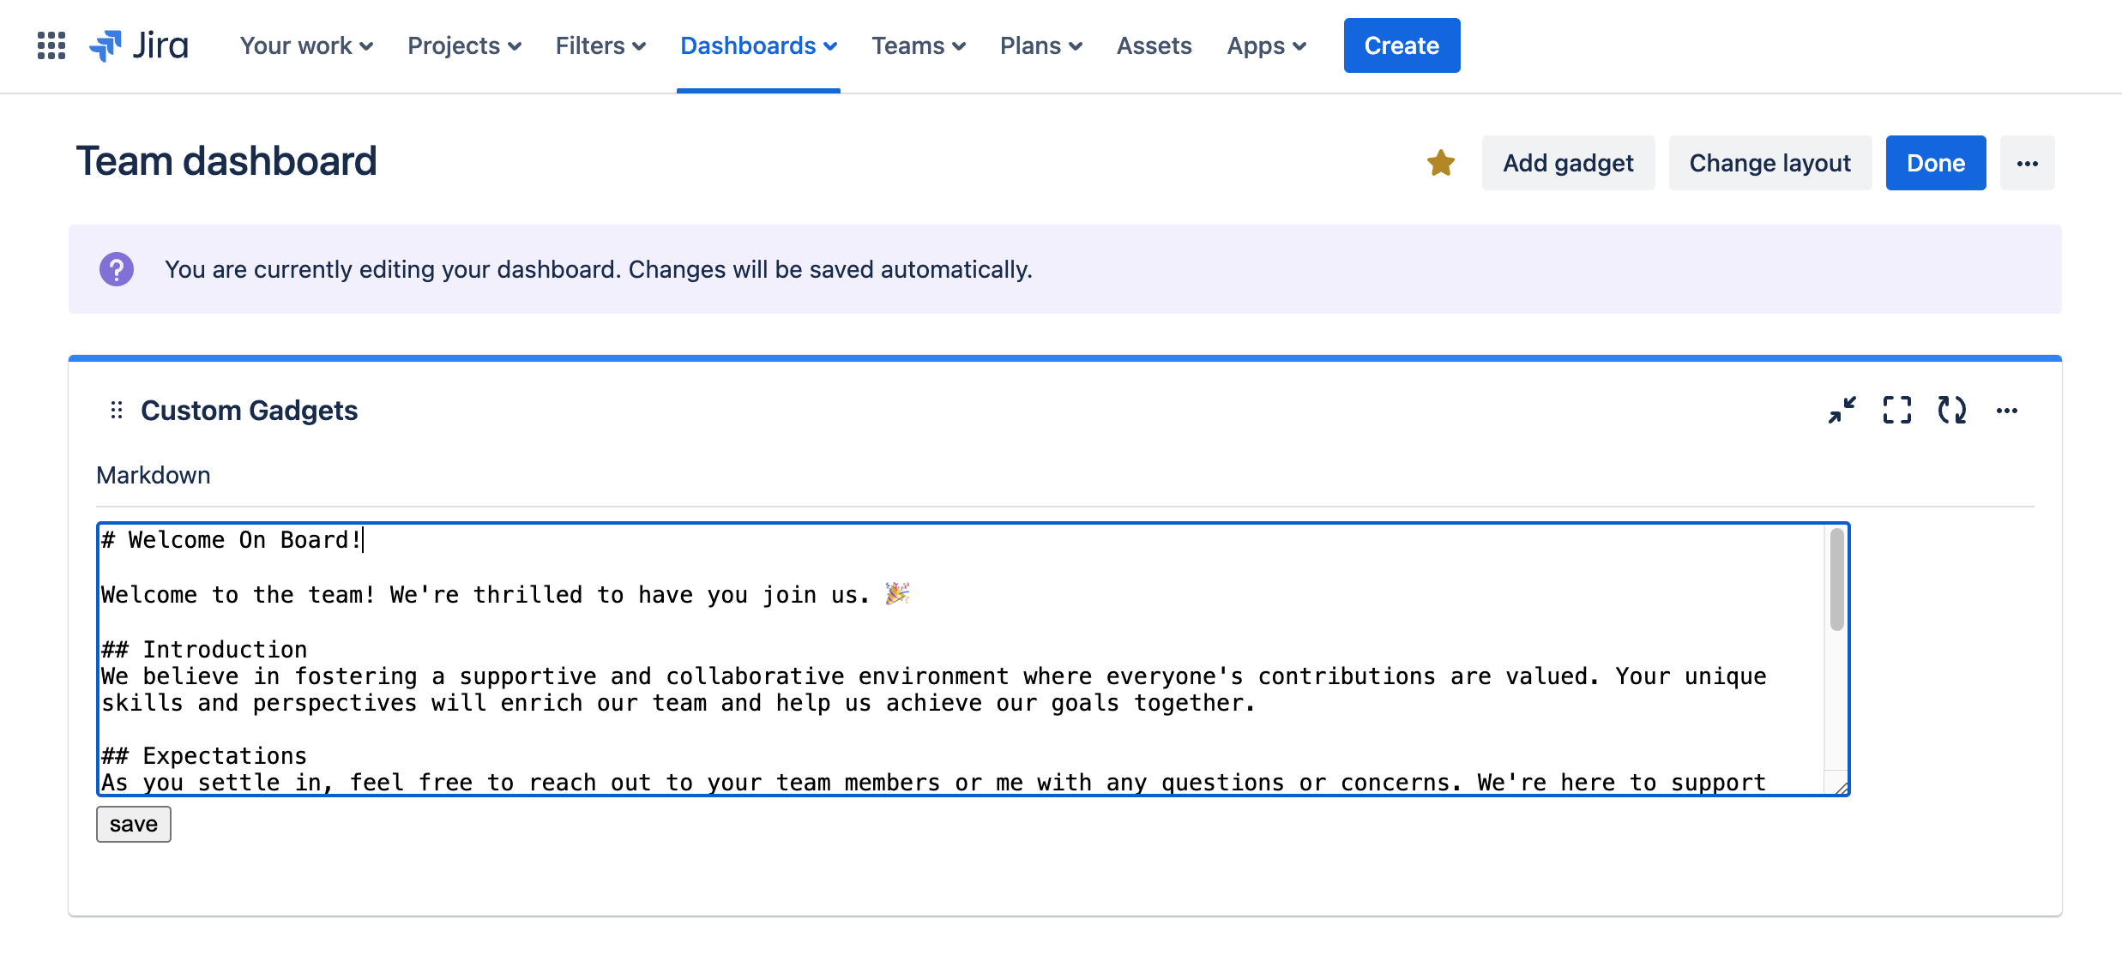
Task: Expand the Projects dropdown
Action: (464, 45)
